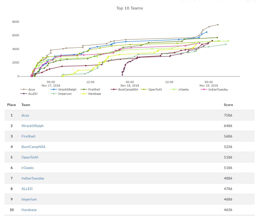The width and height of the screenshot is (258, 216).
Task: Toggle FireShell legend entry
Action: (90, 89)
